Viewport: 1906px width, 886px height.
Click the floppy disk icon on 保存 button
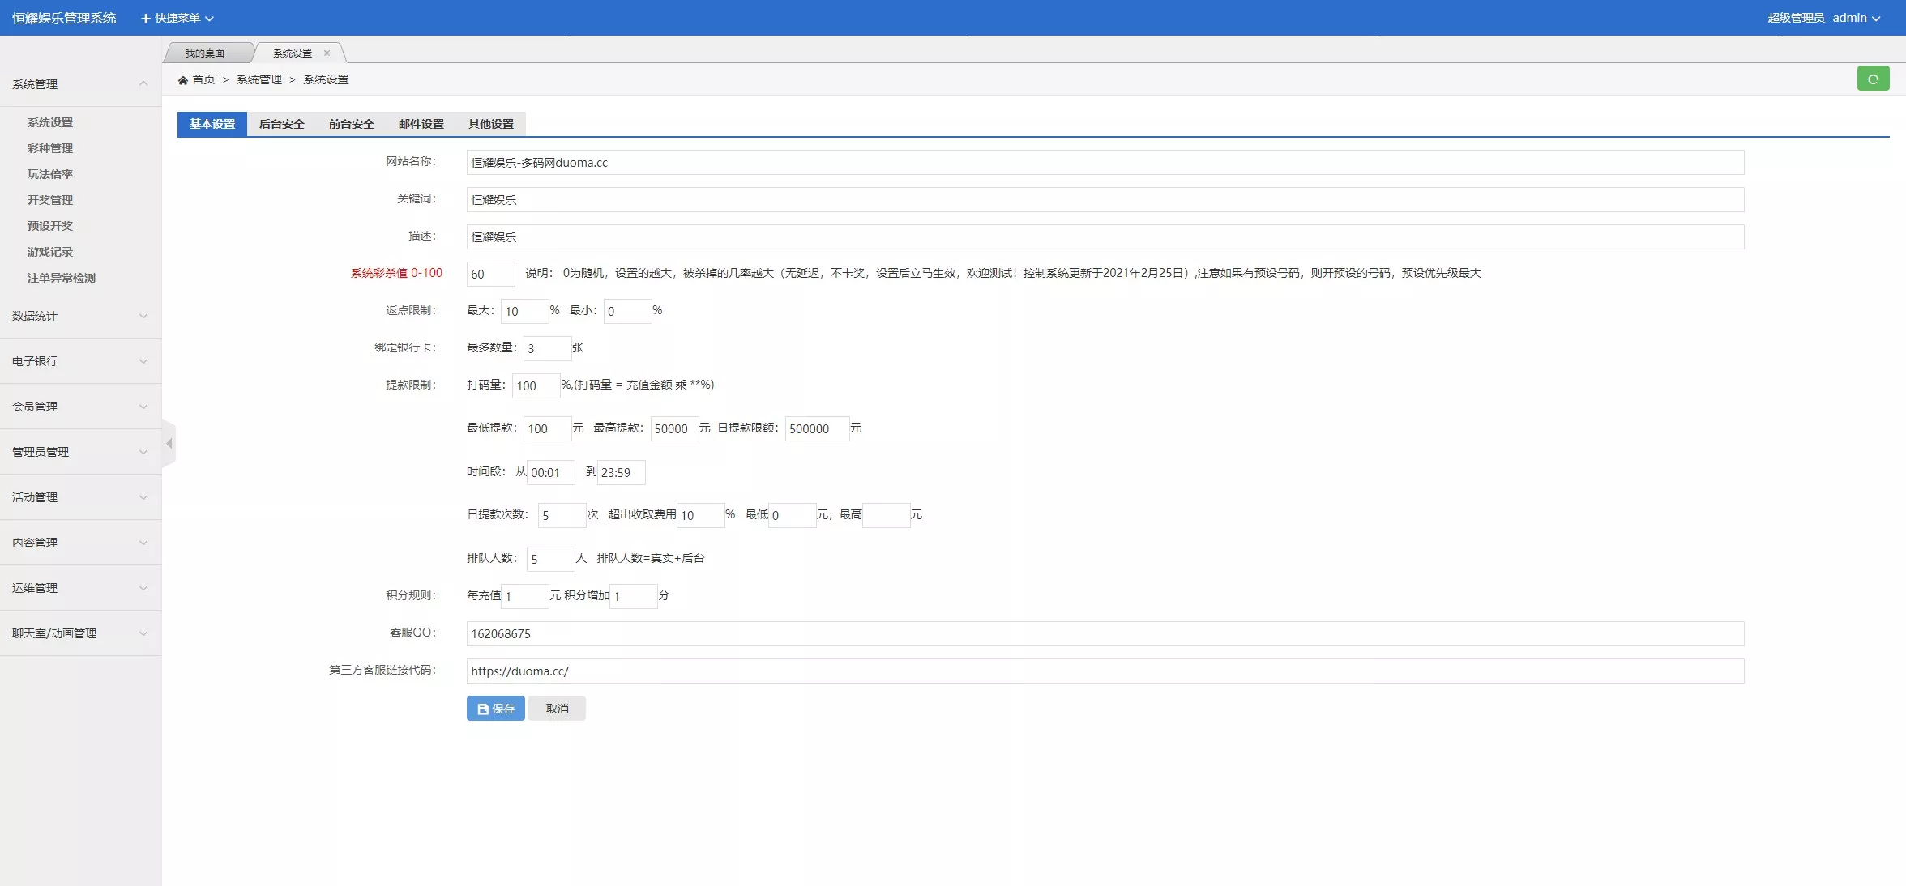(484, 708)
